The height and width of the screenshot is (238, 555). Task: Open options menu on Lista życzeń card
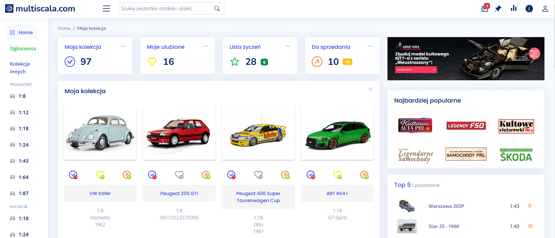[288, 46]
